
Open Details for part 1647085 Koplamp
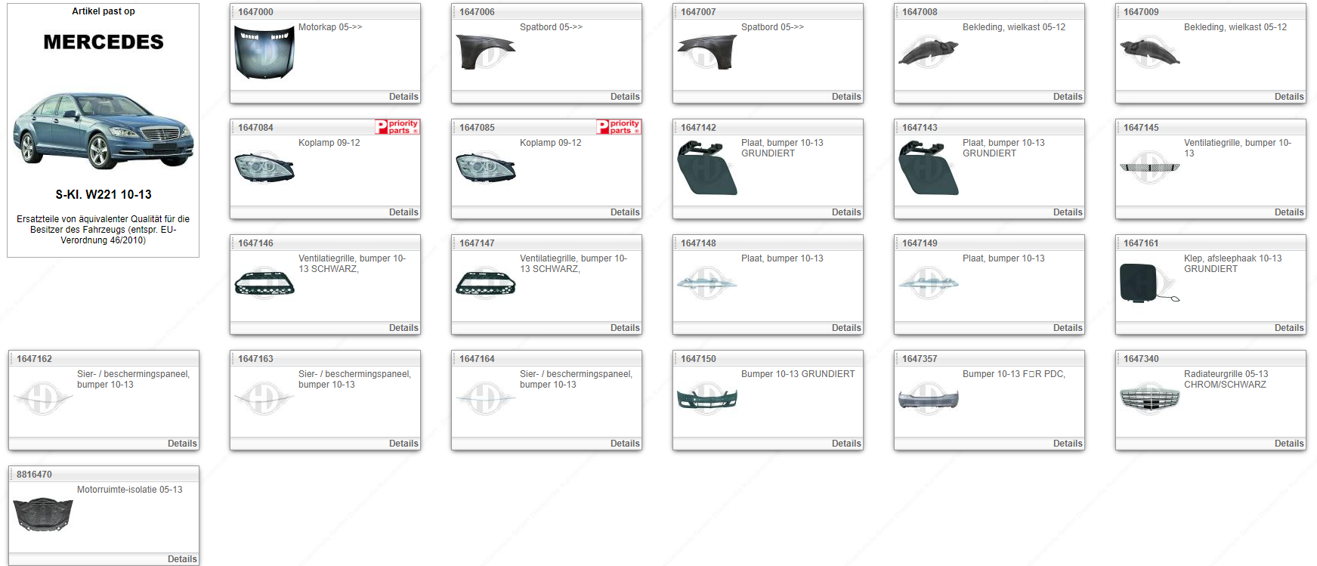pyautogui.click(x=625, y=212)
